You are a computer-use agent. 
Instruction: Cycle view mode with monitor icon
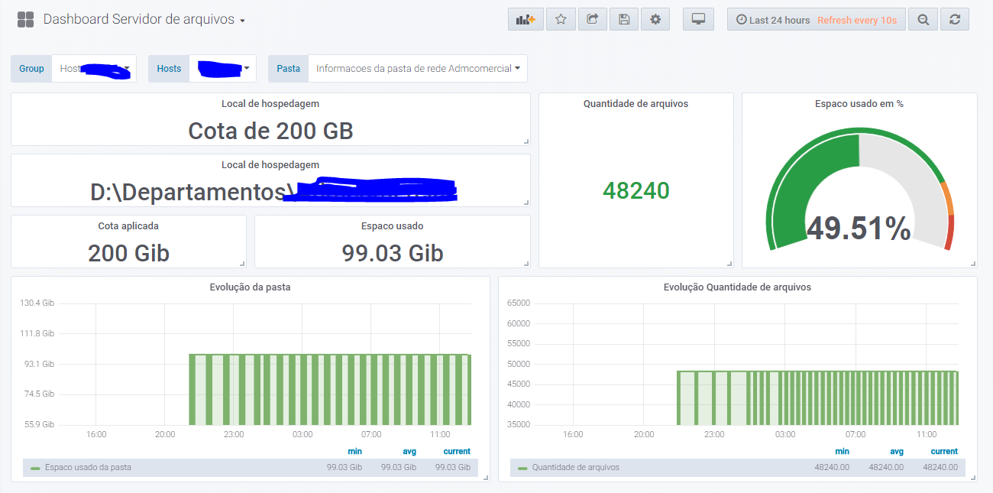pos(698,20)
